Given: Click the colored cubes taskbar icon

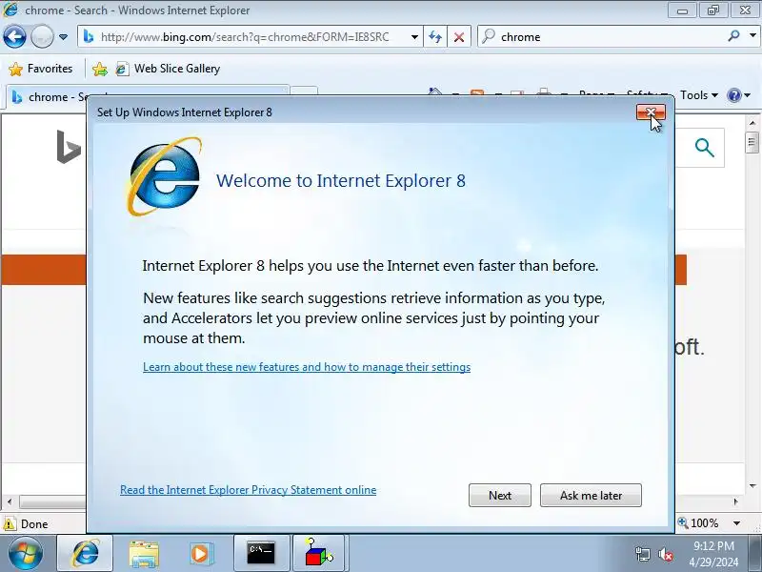Looking at the screenshot, I should pos(318,553).
